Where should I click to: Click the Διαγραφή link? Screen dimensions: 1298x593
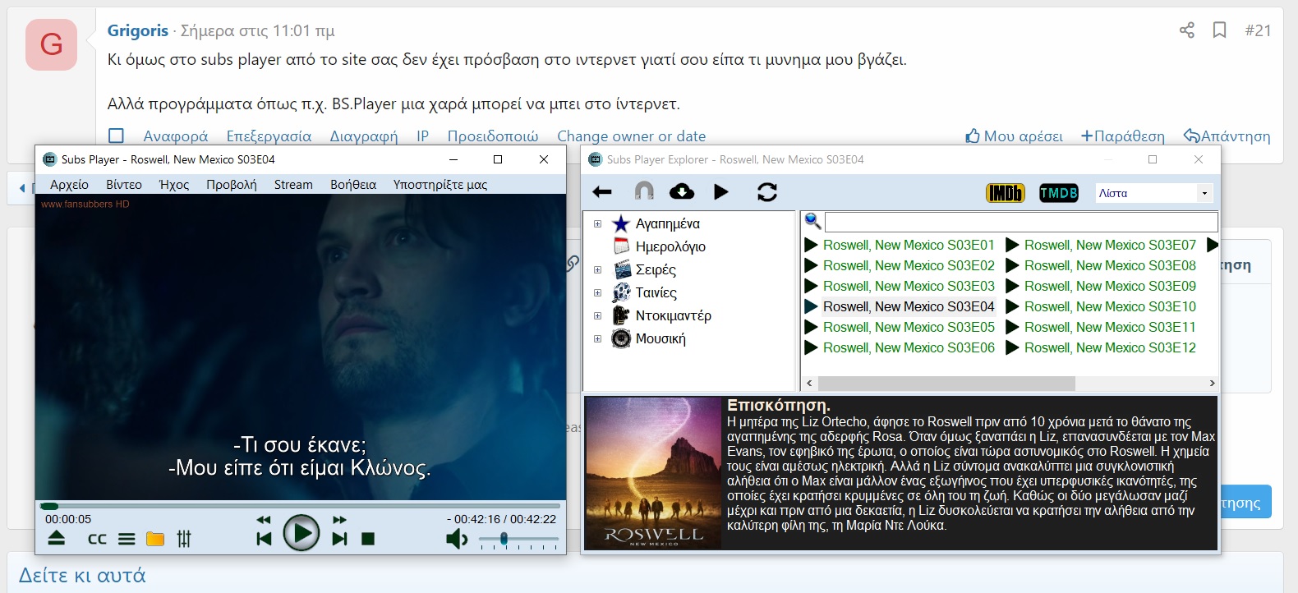[x=364, y=136]
